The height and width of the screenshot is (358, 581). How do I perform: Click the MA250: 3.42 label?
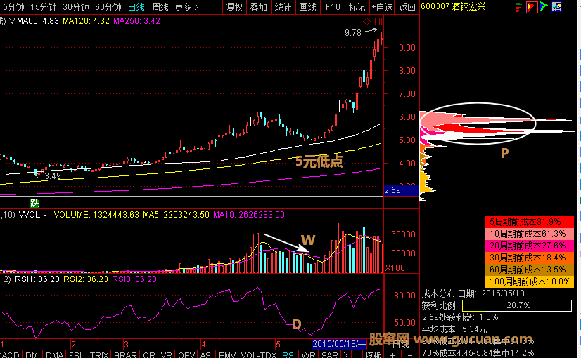point(136,21)
